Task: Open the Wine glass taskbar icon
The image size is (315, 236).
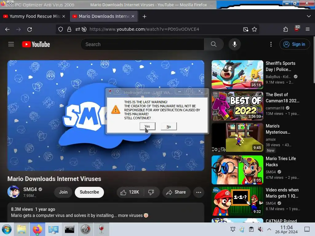Action: point(102,229)
